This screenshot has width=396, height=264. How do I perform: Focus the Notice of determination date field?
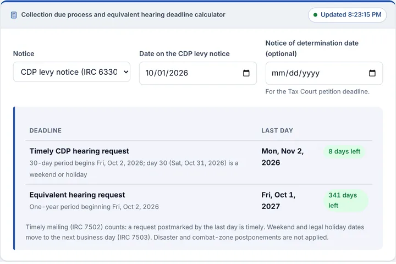tap(324, 73)
